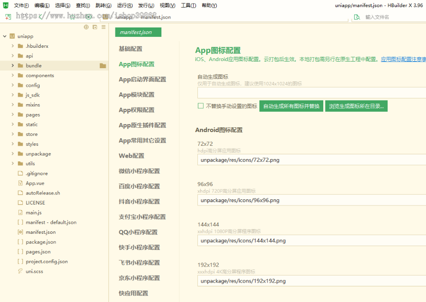Collapse the uniapp project root chevron
Screen dimensions: 426x302
[5, 36]
